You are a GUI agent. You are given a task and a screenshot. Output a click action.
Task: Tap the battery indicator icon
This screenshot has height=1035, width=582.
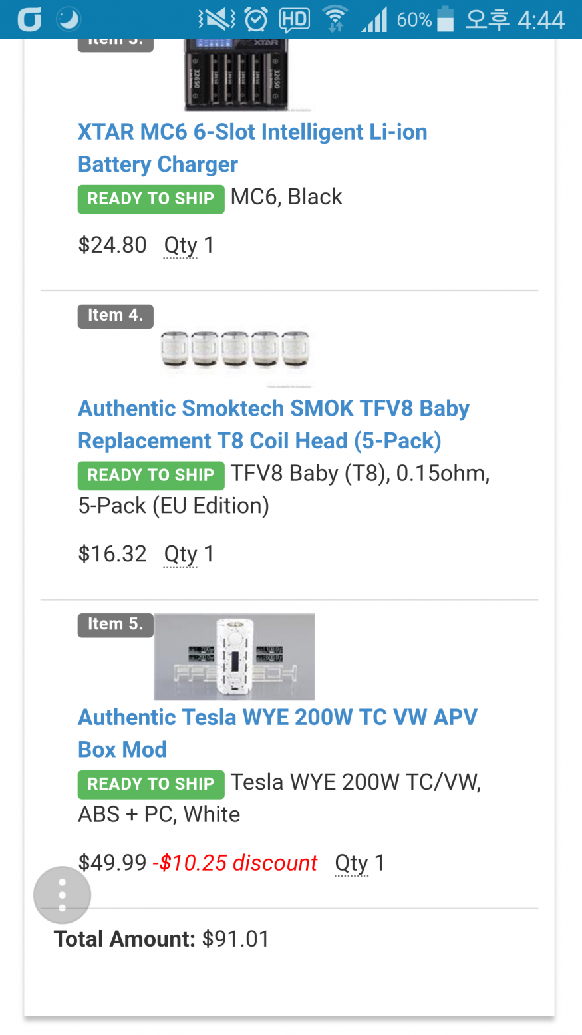445,20
